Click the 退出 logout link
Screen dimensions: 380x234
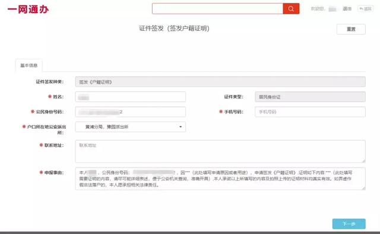coord(347,9)
